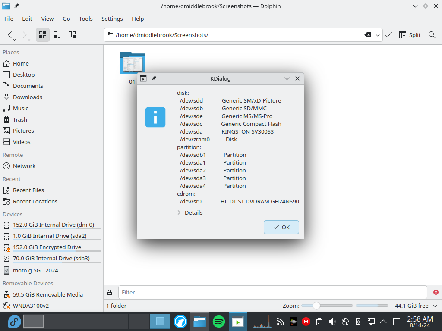The height and width of the screenshot is (331, 442).
Task: Open Fedora application launcher
Action: point(14,322)
